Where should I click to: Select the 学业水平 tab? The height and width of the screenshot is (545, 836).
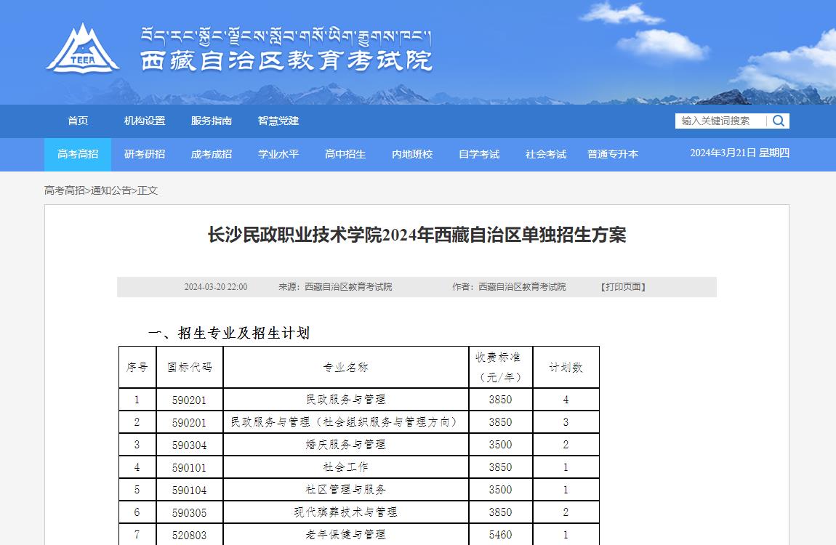point(278,155)
